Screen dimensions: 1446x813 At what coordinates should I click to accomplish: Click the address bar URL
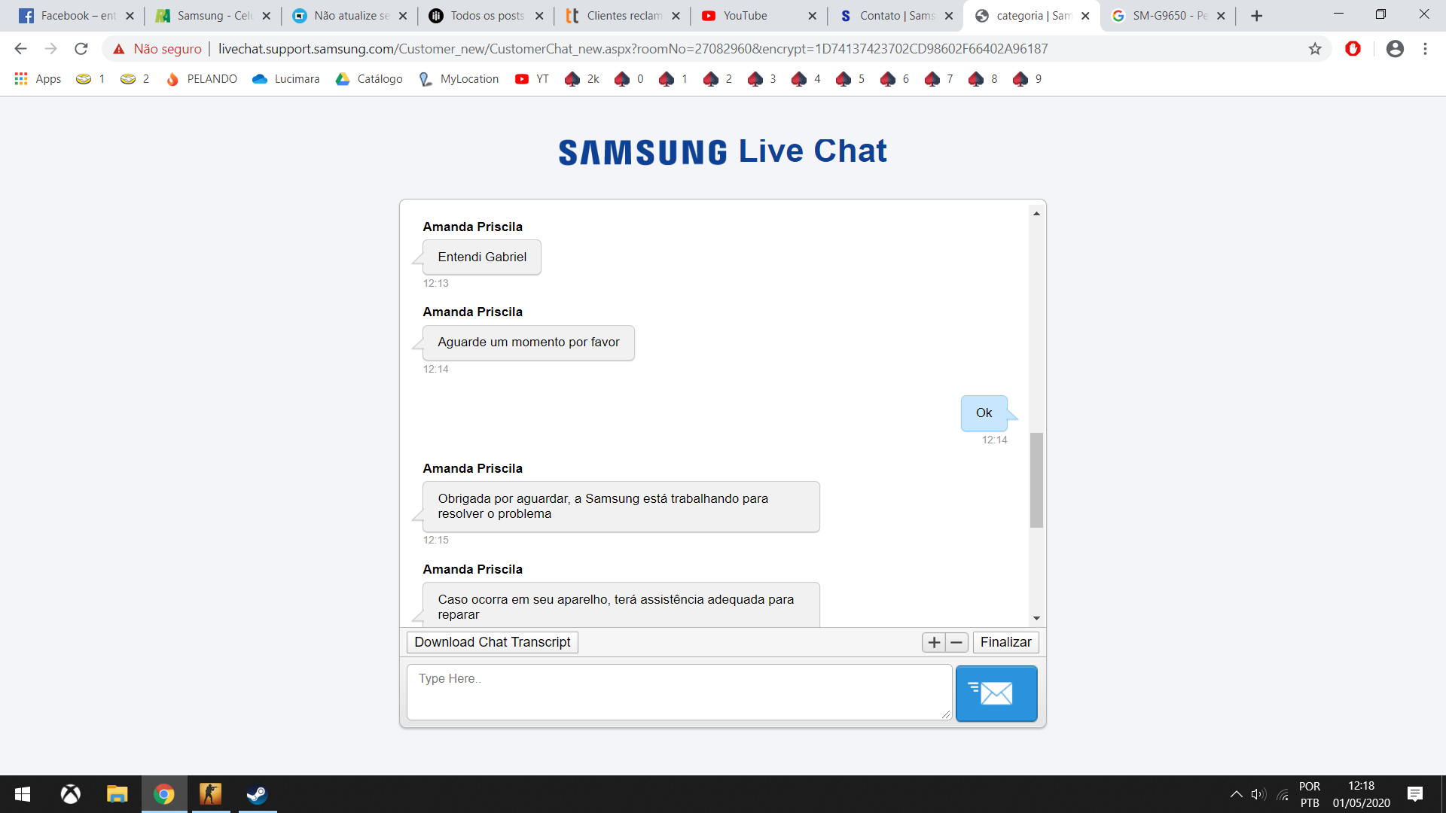tap(633, 49)
